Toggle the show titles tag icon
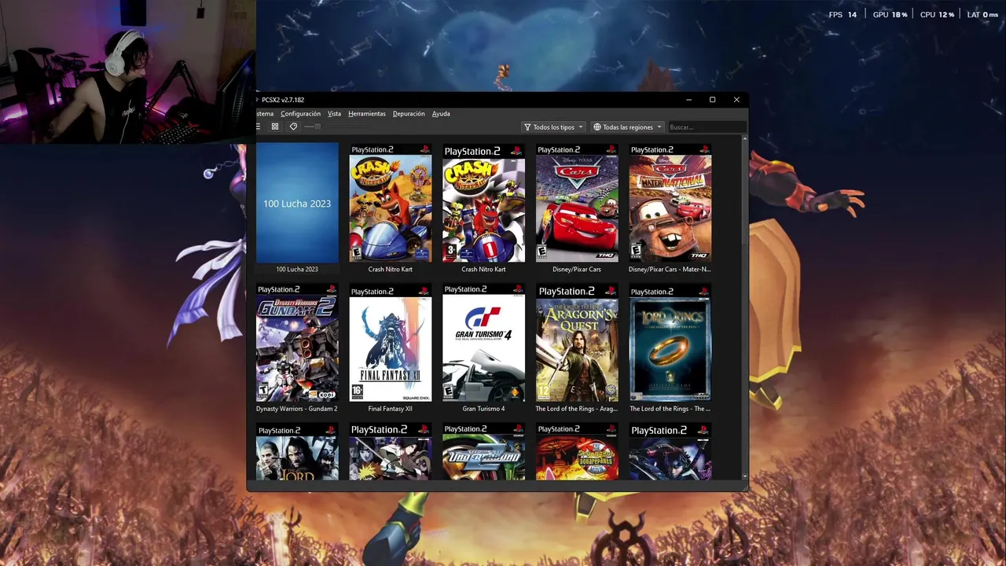This screenshot has width=1006, height=566. 293,127
